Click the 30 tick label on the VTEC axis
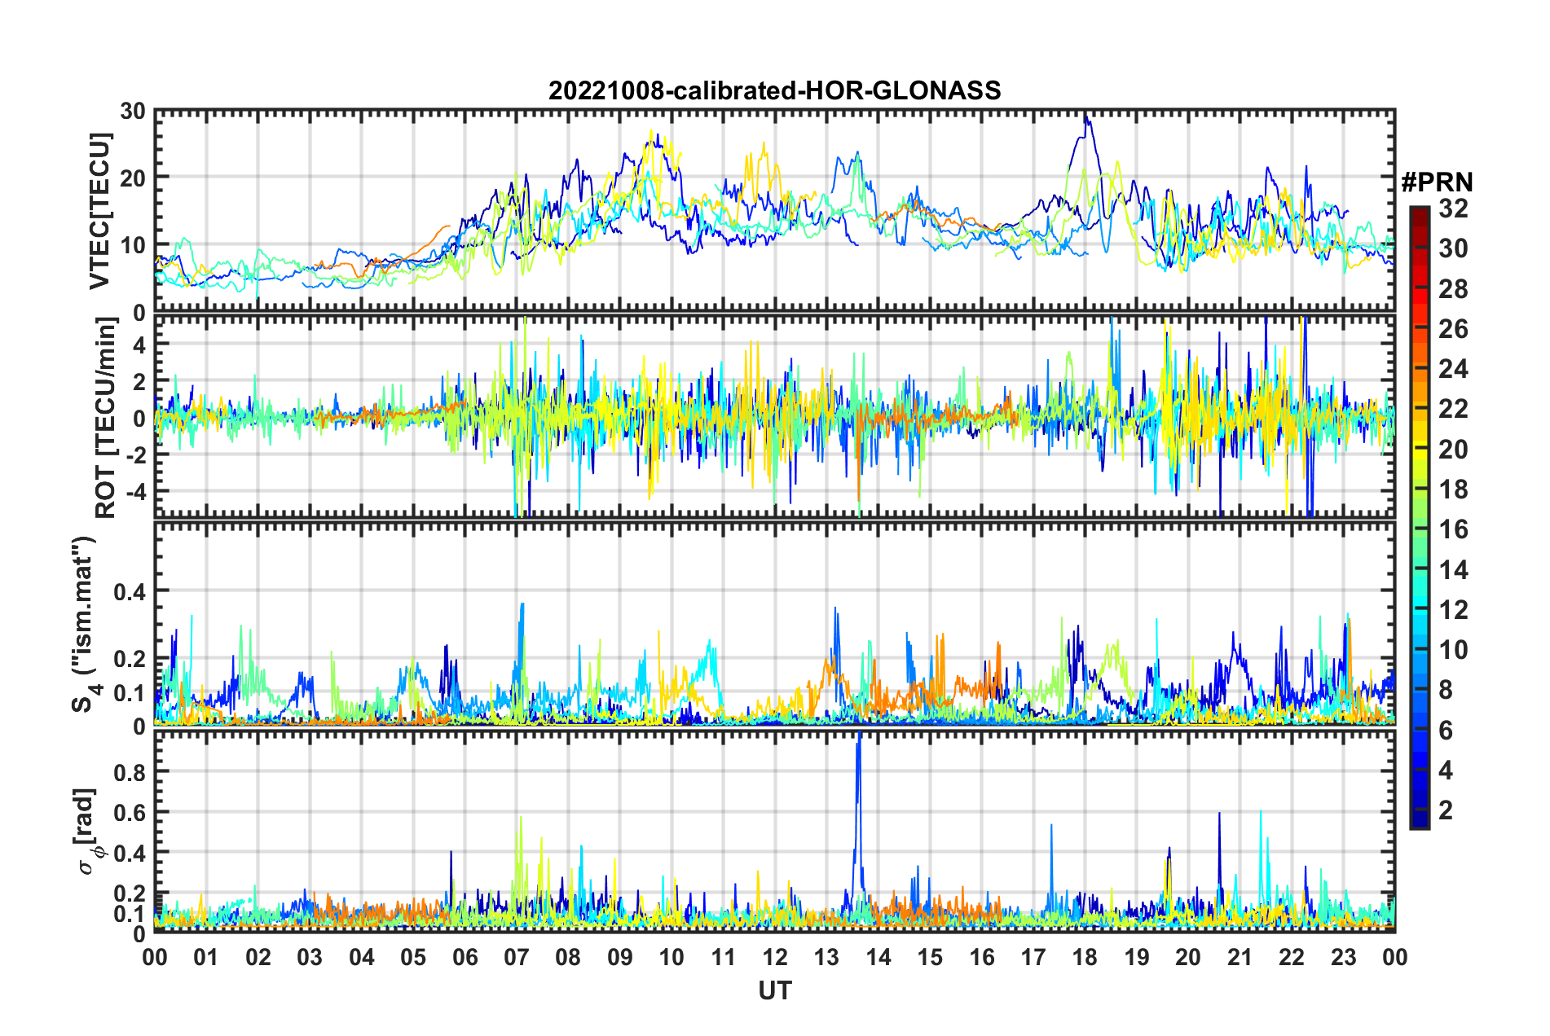Viewport: 1550px width, 1036px height. (x=133, y=112)
